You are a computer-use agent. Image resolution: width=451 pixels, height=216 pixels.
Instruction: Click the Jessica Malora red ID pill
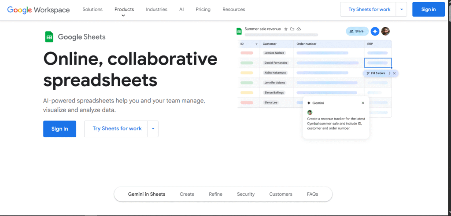247,53
